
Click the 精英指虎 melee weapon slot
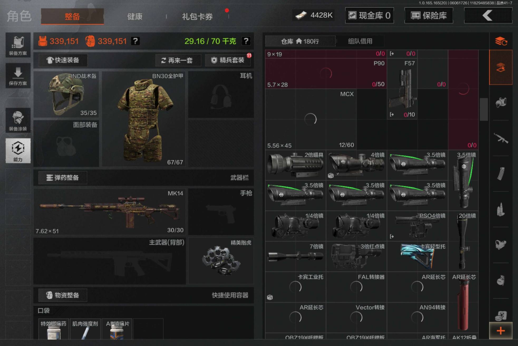pos(221,261)
